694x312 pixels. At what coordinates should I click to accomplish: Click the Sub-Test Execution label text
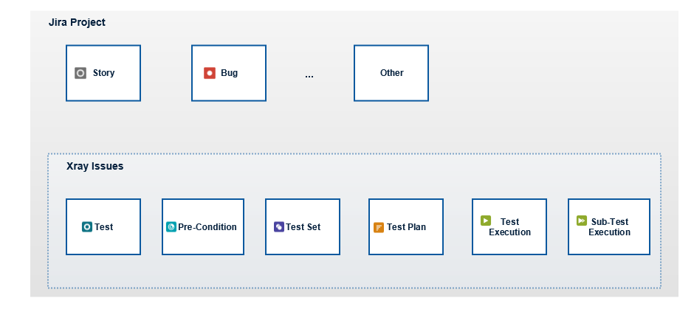tap(609, 227)
